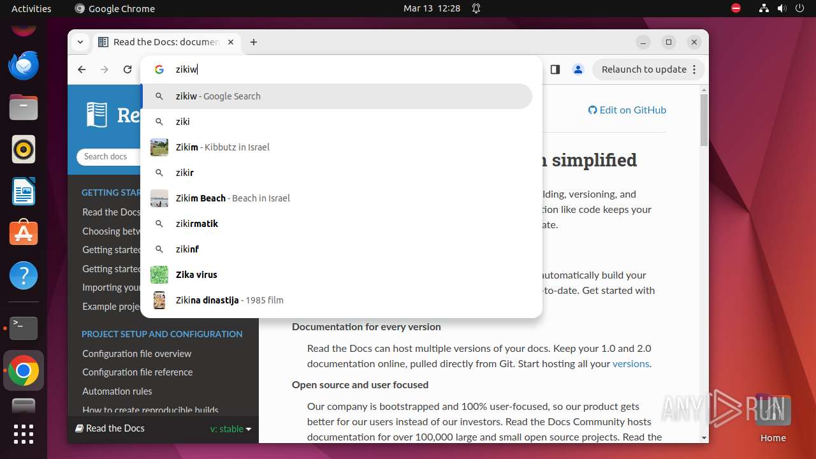Open notifications bell in top bar

tap(476, 8)
